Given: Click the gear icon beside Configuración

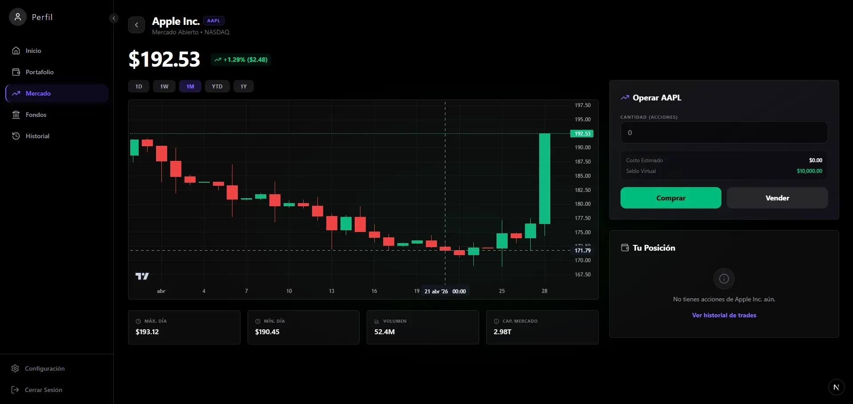Looking at the screenshot, I should click(15, 368).
